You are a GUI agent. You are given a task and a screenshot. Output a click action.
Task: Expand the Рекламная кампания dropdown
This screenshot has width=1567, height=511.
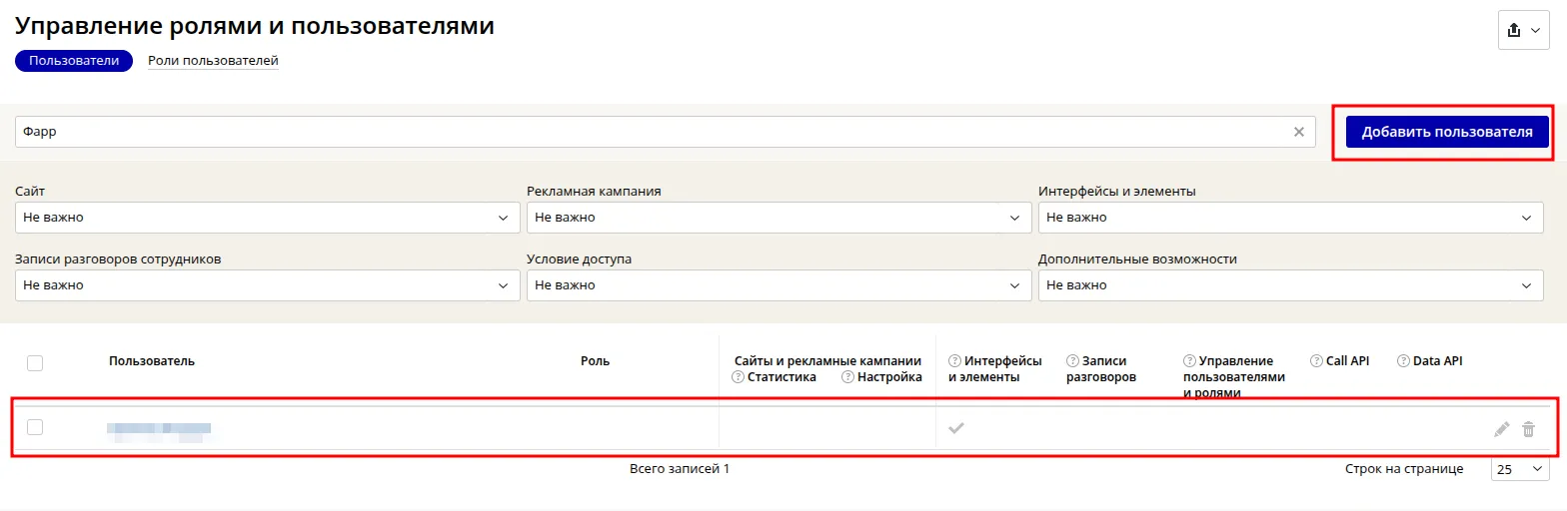[x=779, y=218]
